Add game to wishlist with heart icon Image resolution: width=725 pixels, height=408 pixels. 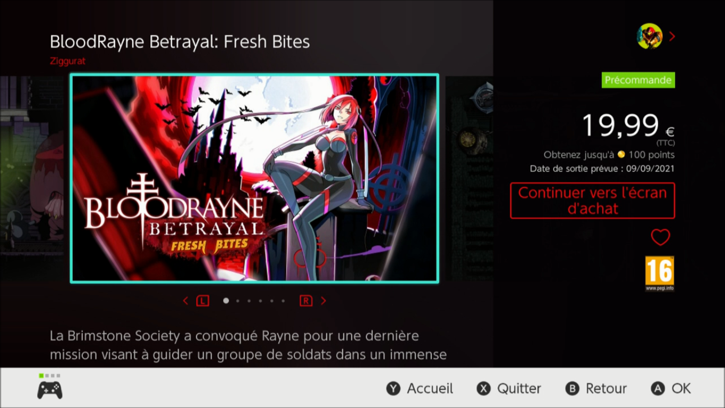coord(660,237)
